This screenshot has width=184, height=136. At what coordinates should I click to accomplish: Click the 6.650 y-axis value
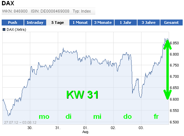pyautogui.click(x=174, y=88)
